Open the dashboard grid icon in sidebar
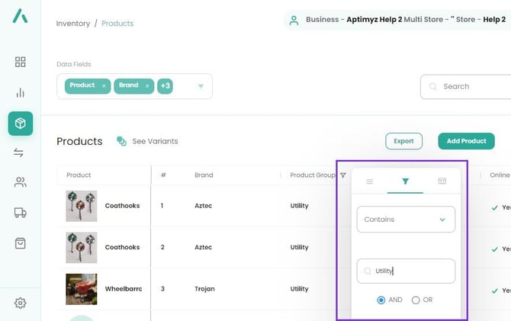The width and height of the screenshot is (511, 321). click(21, 62)
